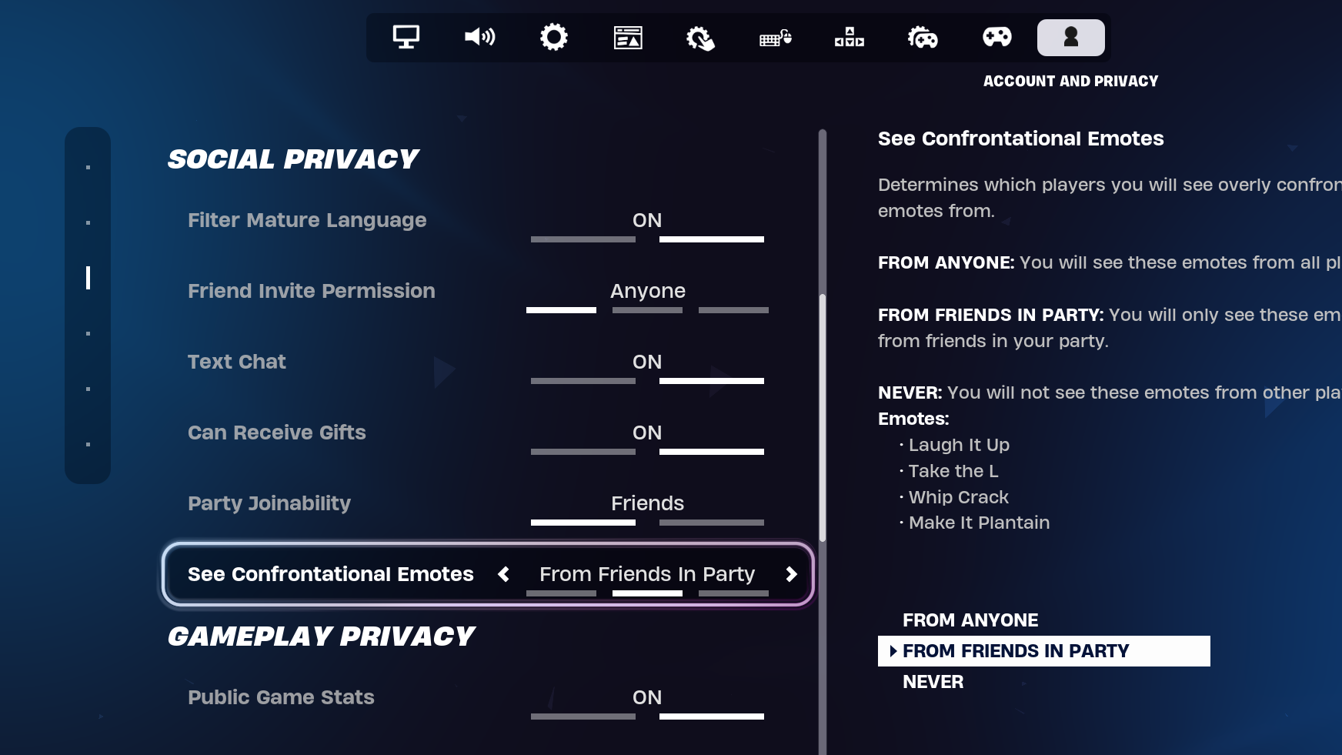Select the NEVER option in list
1342x755 pixels.
tap(933, 682)
